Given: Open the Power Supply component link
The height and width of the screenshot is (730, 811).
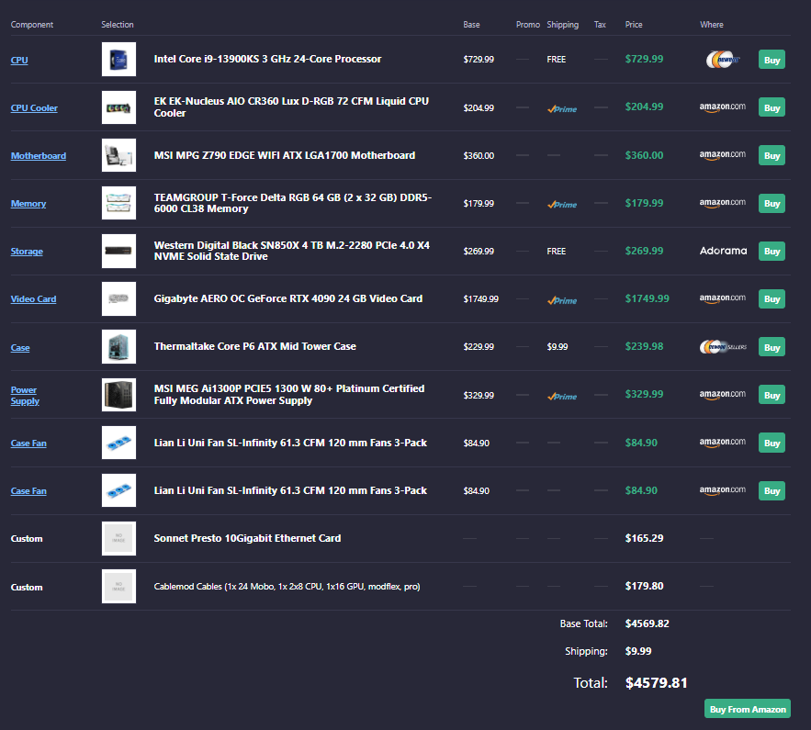Looking at the screenshot, I should point(25,396).
